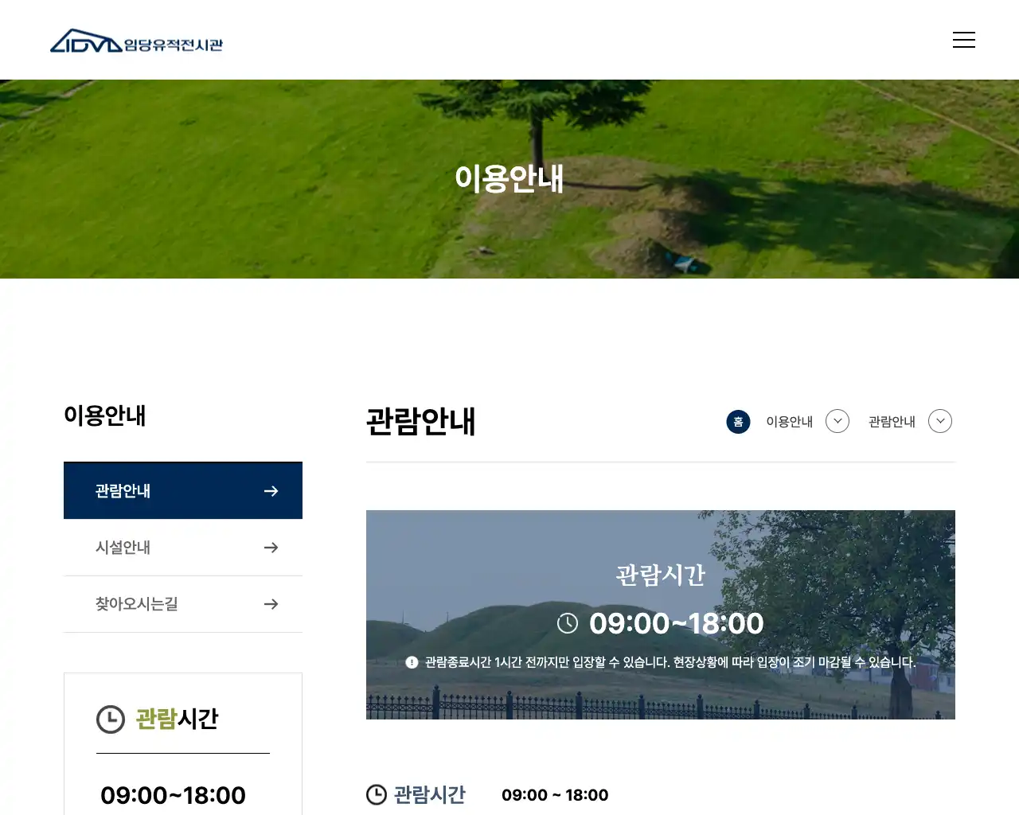Screen dimensions: 1019x815
Task: Collapse the rightmost breadcrumb chevron
Action: click(939, 421)
